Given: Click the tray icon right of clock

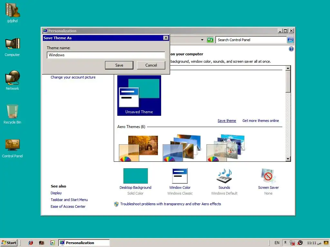Looking at the screenshot, I should click(x=326, y=242).
